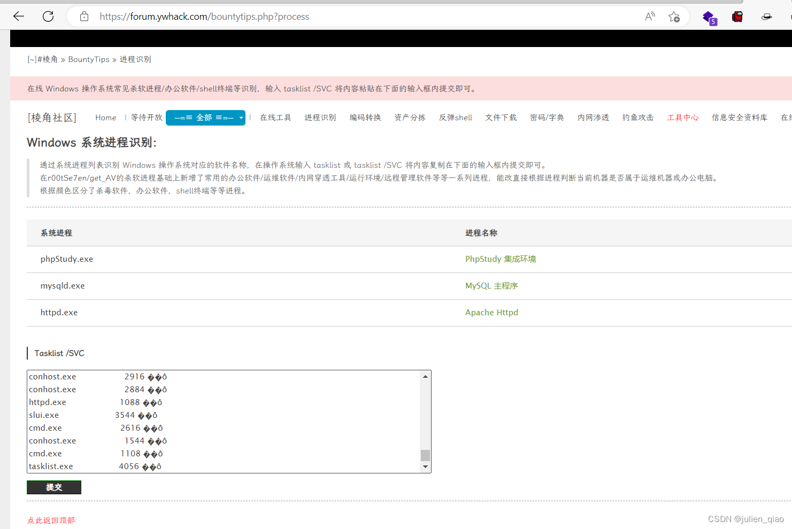Open the [棱角社区] site logo link
This screenshot has width=792, height=529.
pyautogui.click(x=52, y=118)
